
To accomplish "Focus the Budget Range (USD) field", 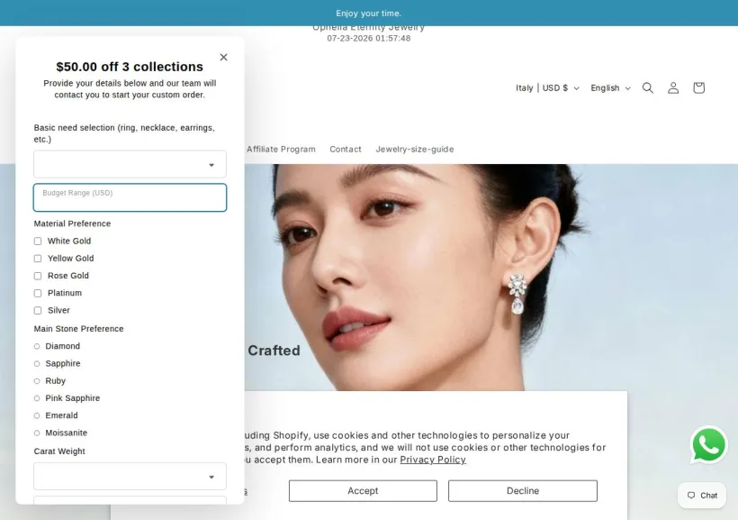I will pos(130,197).
